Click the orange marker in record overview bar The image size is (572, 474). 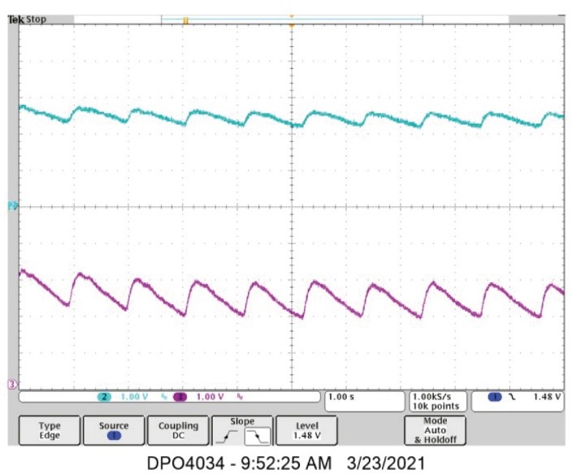click(186, 21)
